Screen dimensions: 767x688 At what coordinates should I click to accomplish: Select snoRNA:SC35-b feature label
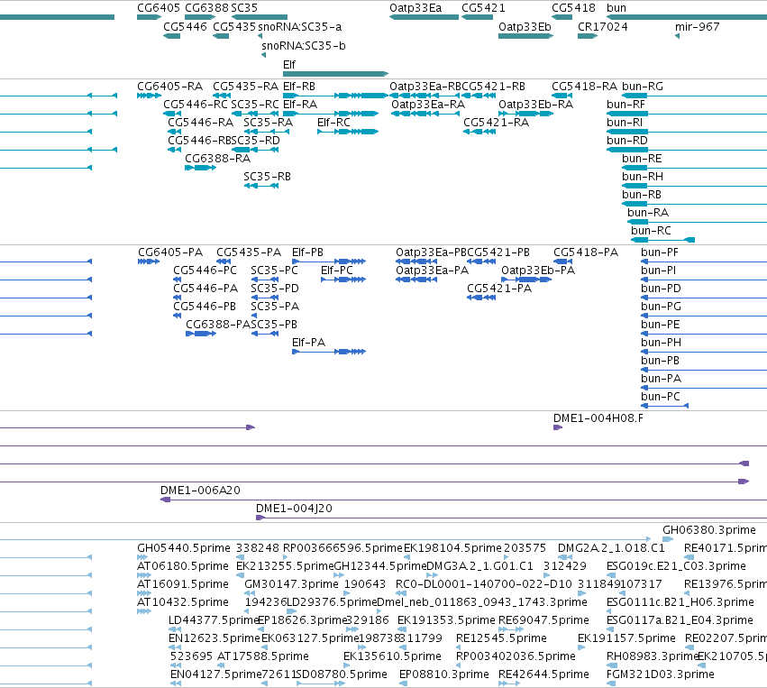click(x=303, y=46)
